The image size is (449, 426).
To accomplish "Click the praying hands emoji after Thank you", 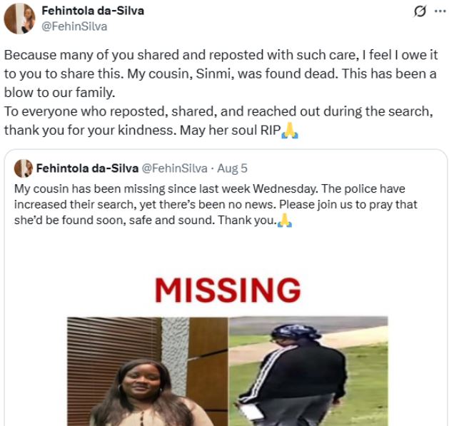I will click(285, 220).
